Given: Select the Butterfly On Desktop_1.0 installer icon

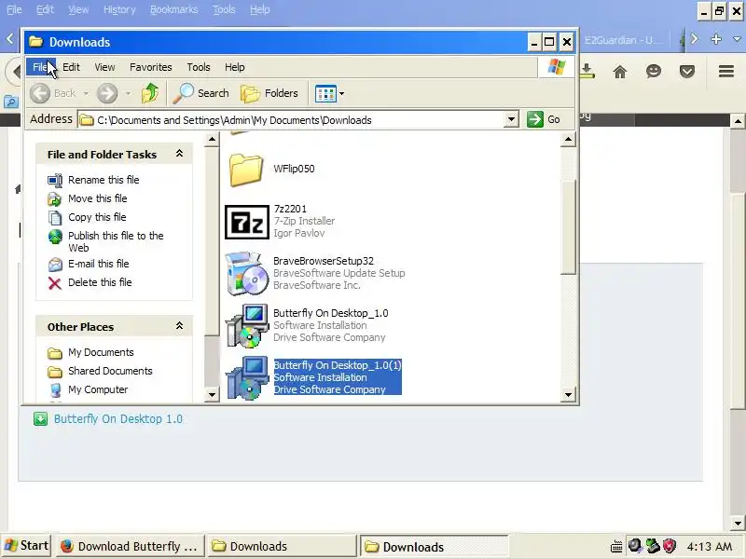Looking at the screenshot, I should click(x=246, y=325).
